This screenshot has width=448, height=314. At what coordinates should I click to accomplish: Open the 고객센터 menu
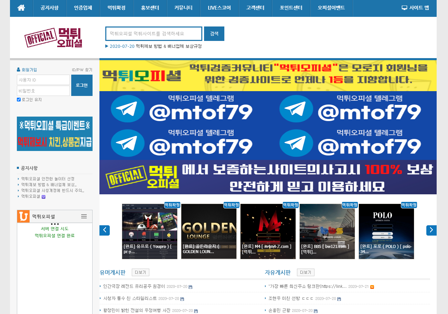(255, 8)
